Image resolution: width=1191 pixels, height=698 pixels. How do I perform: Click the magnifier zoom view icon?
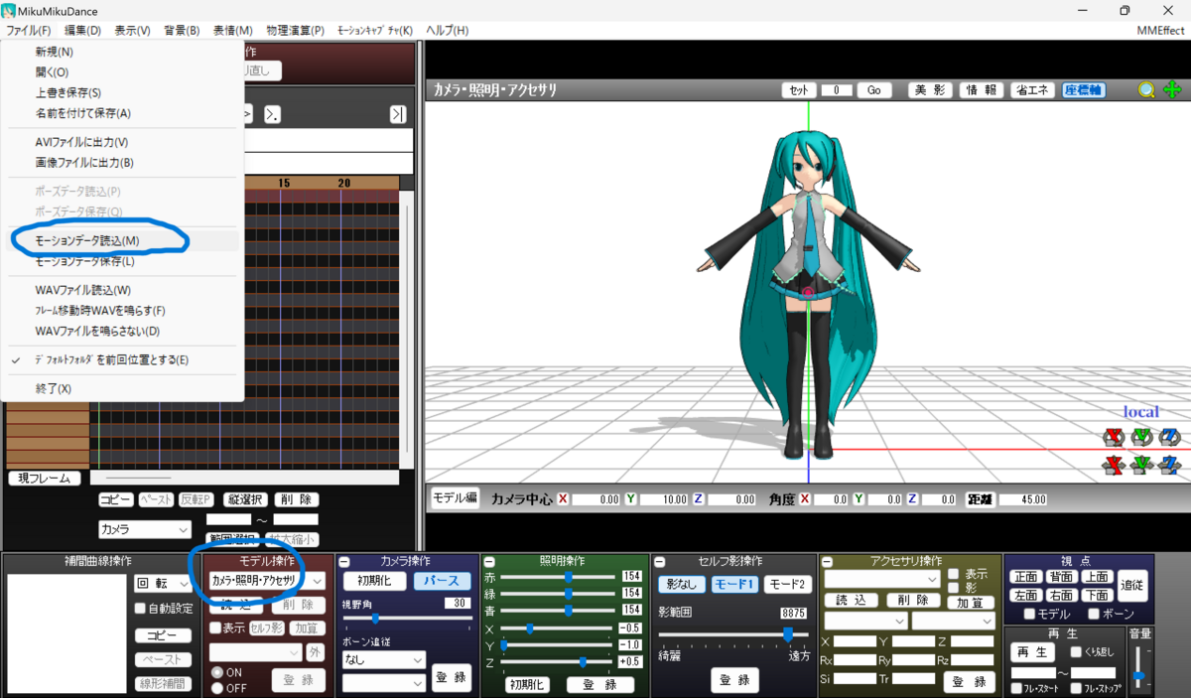1147,89
